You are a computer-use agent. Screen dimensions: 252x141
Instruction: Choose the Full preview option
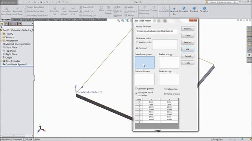pyautogui.click(x=165, y=89)
